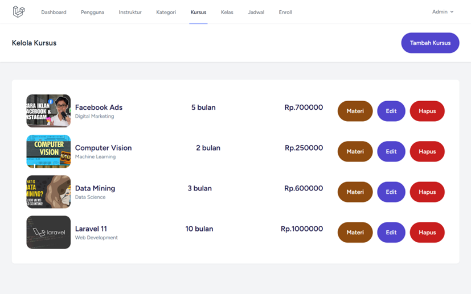Click the Computer Vision course title
This screenshot has height=294, width=471.
click(103, 148)
